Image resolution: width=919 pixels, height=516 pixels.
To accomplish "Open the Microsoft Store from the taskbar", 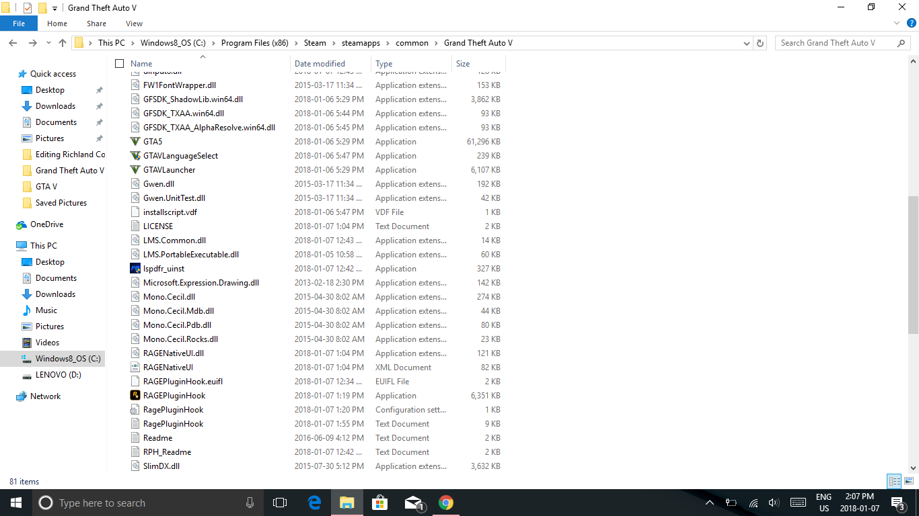I will [380, 503].
